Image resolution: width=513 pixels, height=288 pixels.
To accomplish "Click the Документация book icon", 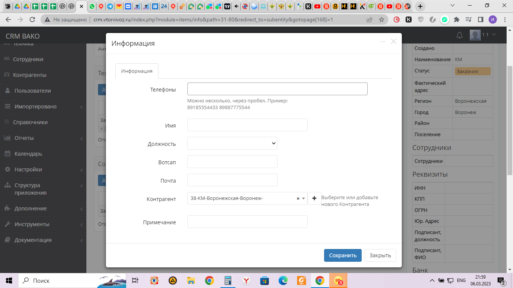I will click(7, 240).
